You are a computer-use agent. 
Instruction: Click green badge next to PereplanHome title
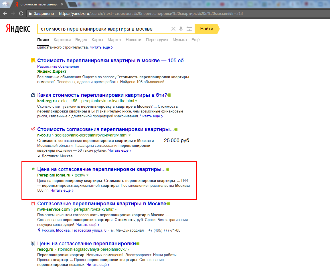[x=167, y=169]
